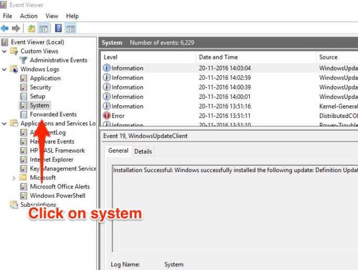Select the System log
The width and height of the screenshot is (358, 270).
39,105
